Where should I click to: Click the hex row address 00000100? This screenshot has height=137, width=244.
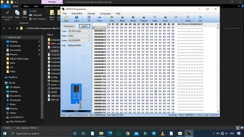100,76
